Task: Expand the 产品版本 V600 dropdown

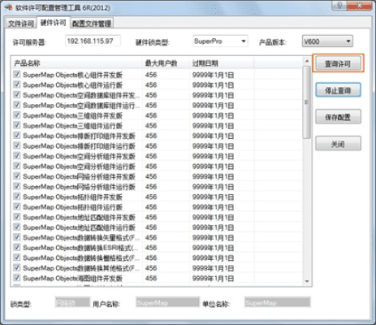Action: pyautogui.click(x=327, y=41)
